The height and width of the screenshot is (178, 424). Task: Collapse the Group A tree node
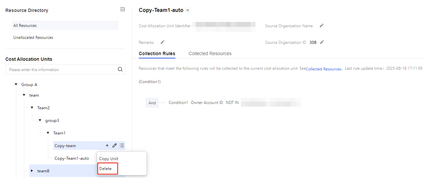(x=16, y=85)
